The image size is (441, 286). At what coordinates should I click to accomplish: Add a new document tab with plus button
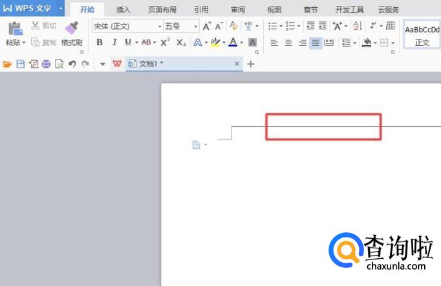(251, 64)
